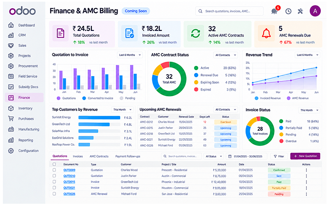Viewport: 329px width, 205px height.
Task: Open the Purchases cart icon in sidebar
Action: pos(11,119)
